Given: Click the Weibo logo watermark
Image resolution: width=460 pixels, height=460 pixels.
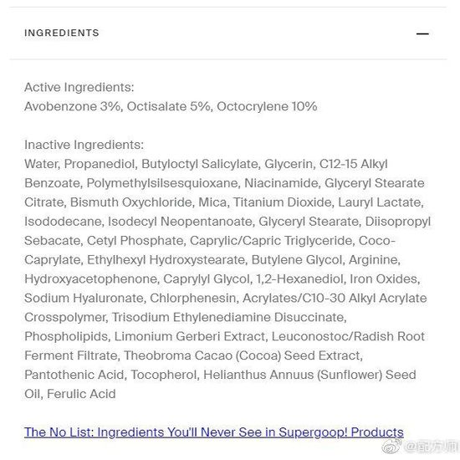Looking at the screenshot, I should pos(391,447).
